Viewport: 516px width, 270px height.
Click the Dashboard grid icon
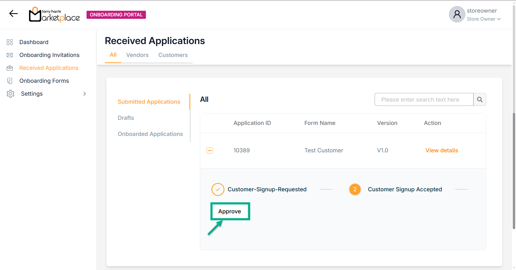coord(10,42)
